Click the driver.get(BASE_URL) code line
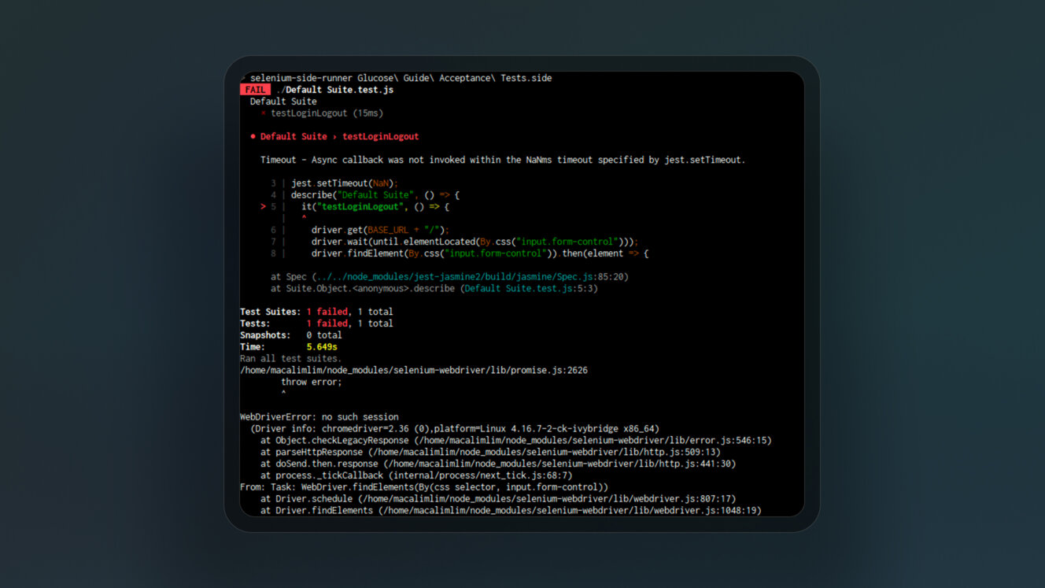The width and height of the screenshot is (1045, 588). 379,230
